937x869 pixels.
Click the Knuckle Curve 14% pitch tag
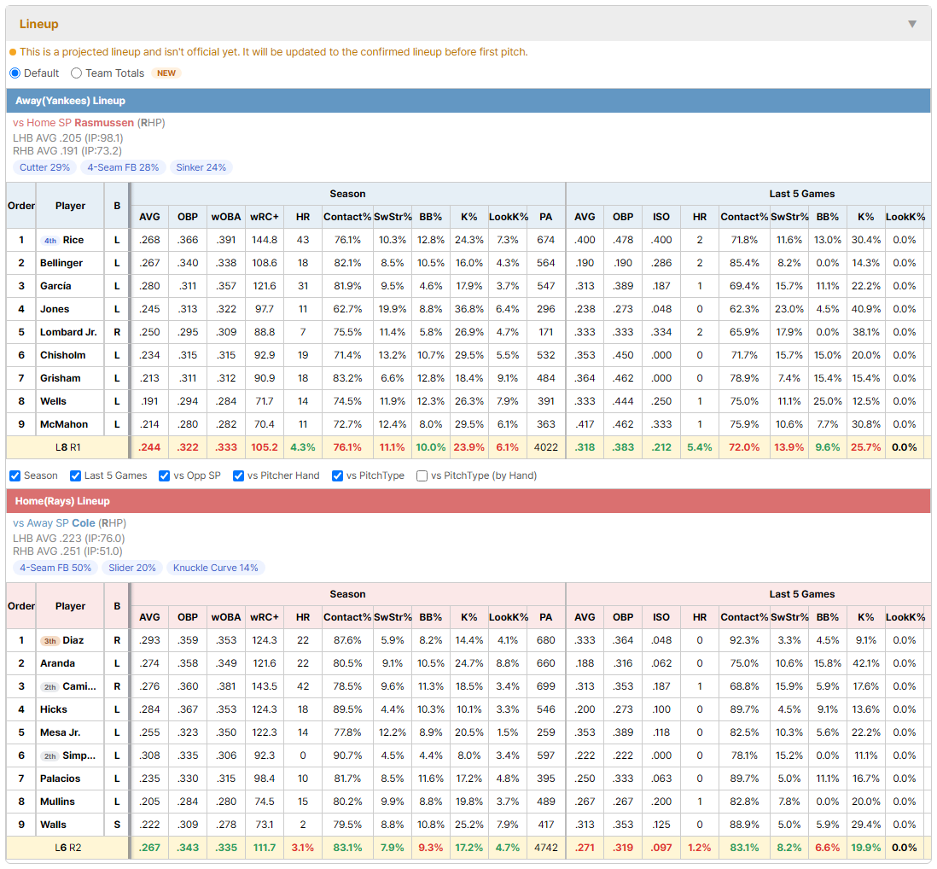216,568
